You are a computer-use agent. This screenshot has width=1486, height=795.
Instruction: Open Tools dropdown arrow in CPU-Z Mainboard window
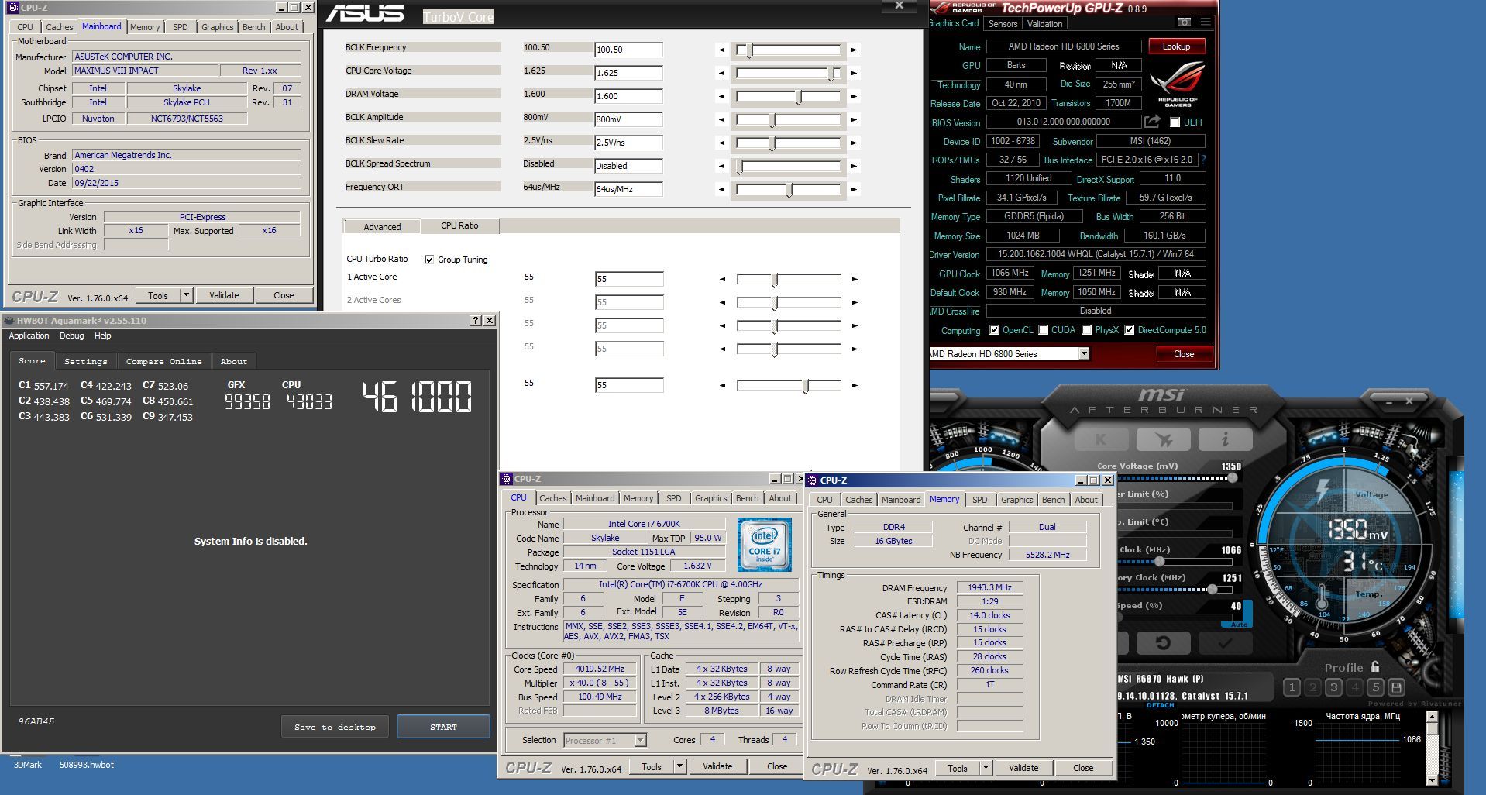186,295
